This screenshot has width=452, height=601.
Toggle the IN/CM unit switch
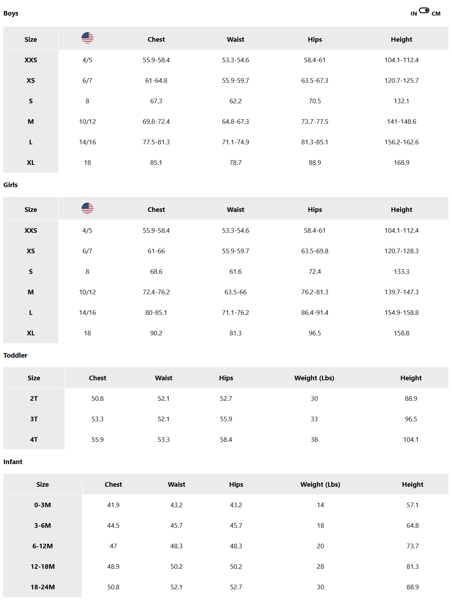tap(424, 10)
